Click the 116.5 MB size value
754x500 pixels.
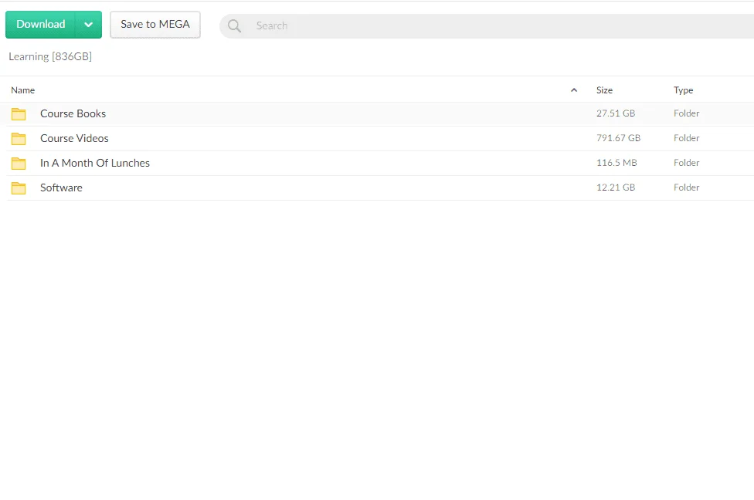tap(616, 163)
